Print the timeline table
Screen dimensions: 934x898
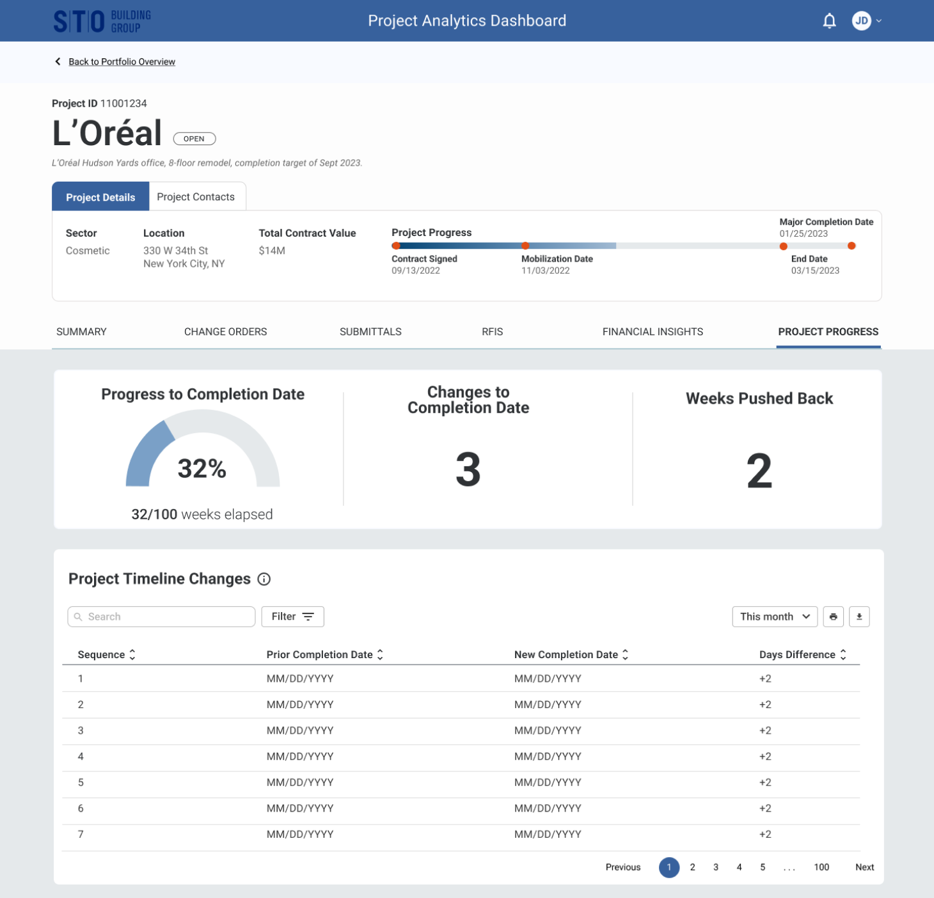[x=833, y=617]
